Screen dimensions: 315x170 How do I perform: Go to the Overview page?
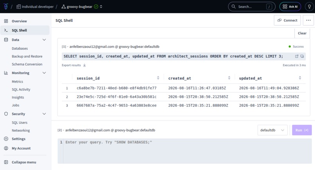pos(19,21)
